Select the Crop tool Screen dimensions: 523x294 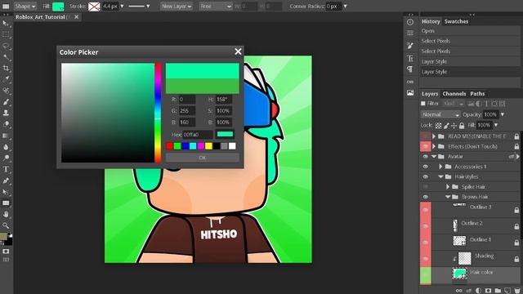tap(6, 69)
